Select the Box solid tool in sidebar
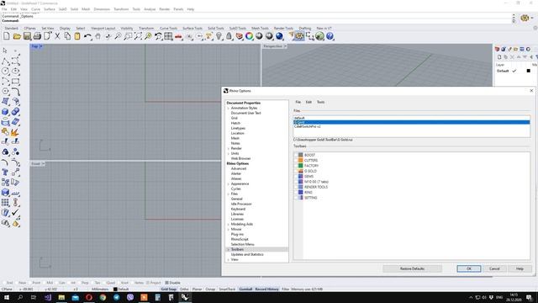 pos(6,112)
